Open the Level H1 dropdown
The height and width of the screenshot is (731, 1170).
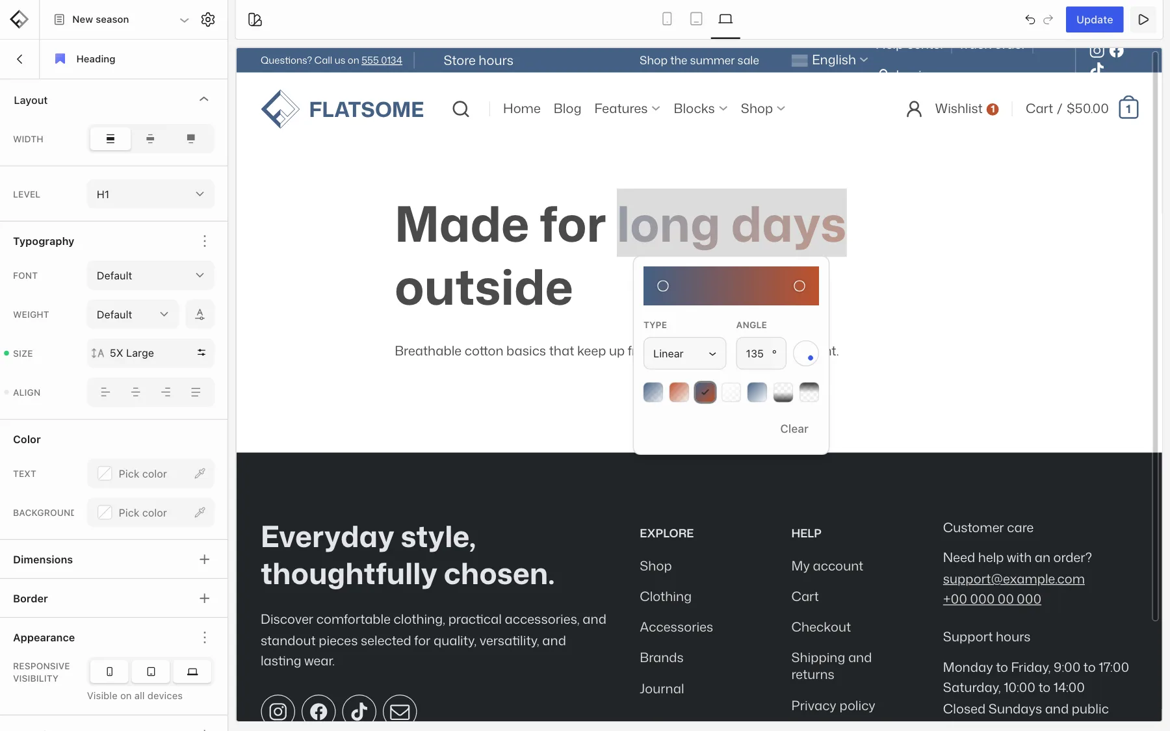150,194
